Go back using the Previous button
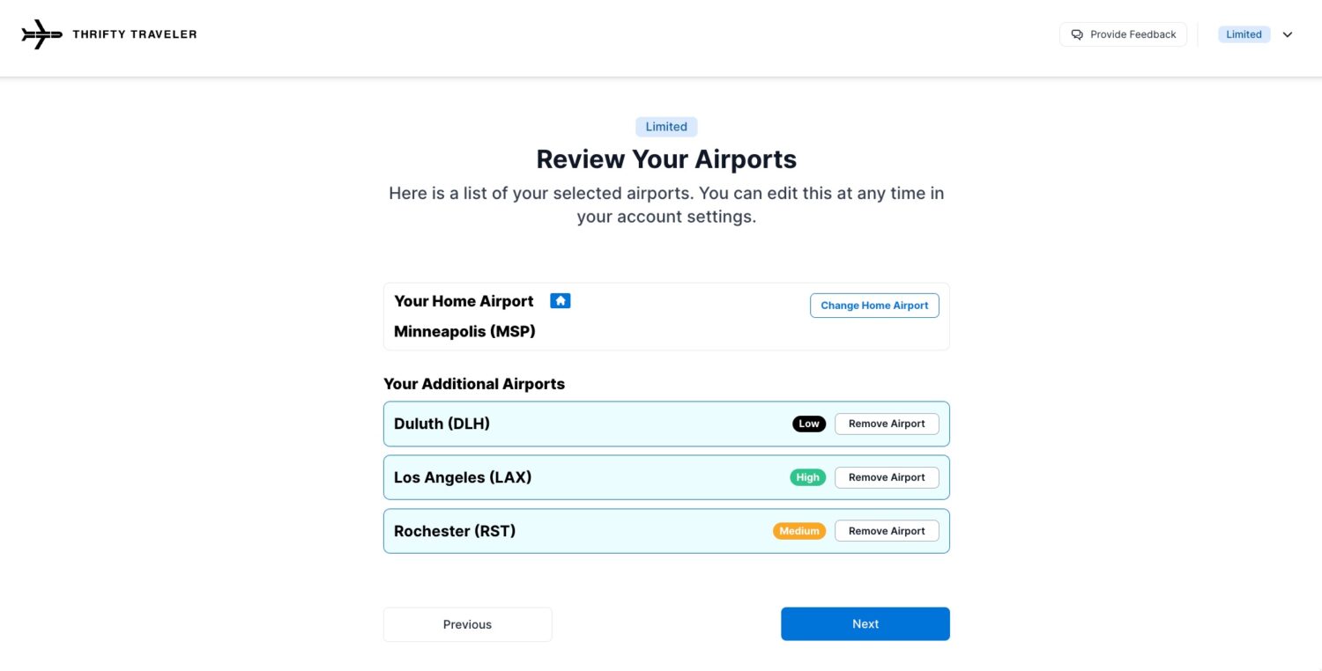The width and height of the screenshot is (1322, 671). (467, 623)
